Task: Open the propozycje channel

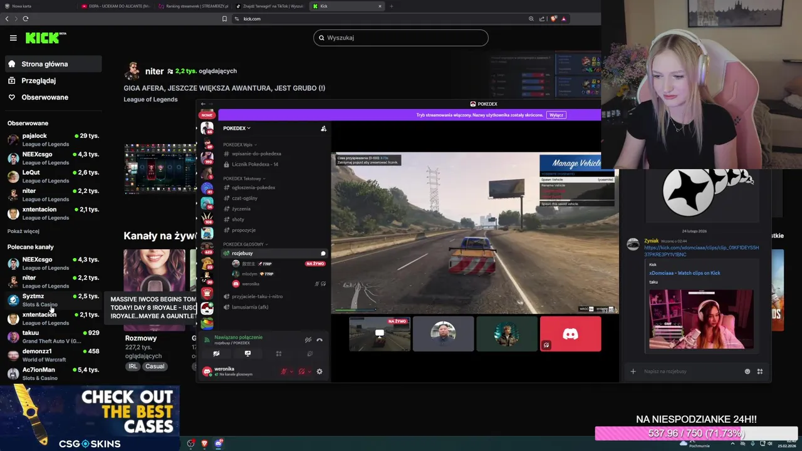Action: point(274,230)
